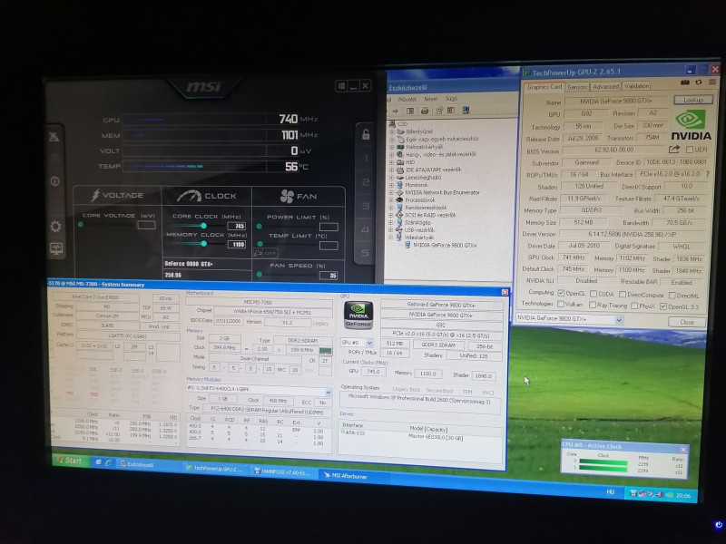The width and height of the screenshot is (726, 544).
Task: Click the NVIDIA GeForce logo in HWiNFO
Action: [x=358, y=315]
